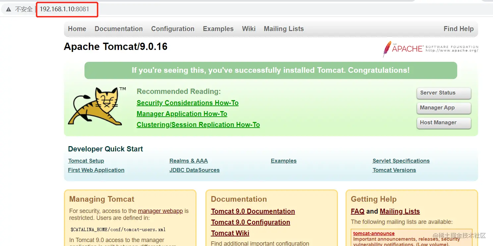Click the Apache Tomcat/9.0.16 heading
The image size is (493, 246).
click(116, 47)
